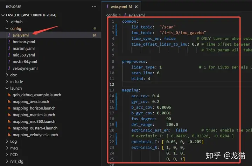
Task: Click extrinsic_T array [-0.05, 0, -0.205]
Action: click(x=183, y=142)
